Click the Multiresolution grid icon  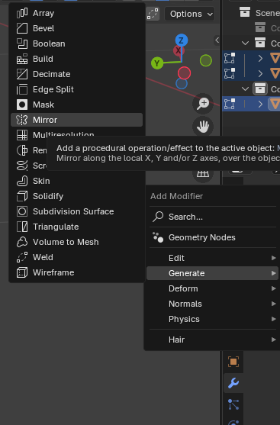22,135
